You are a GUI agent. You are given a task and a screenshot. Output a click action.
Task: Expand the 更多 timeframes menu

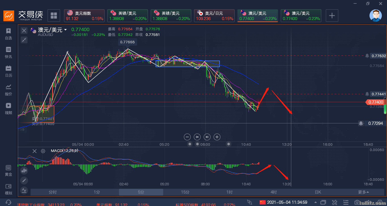click(363, 192)
